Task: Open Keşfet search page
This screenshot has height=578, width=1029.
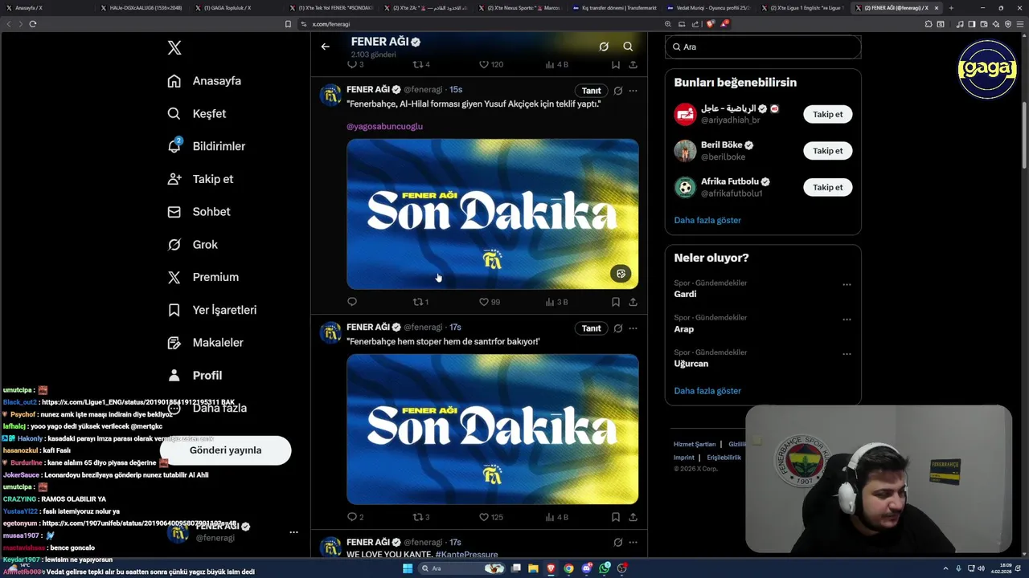Action: (197, 114)
